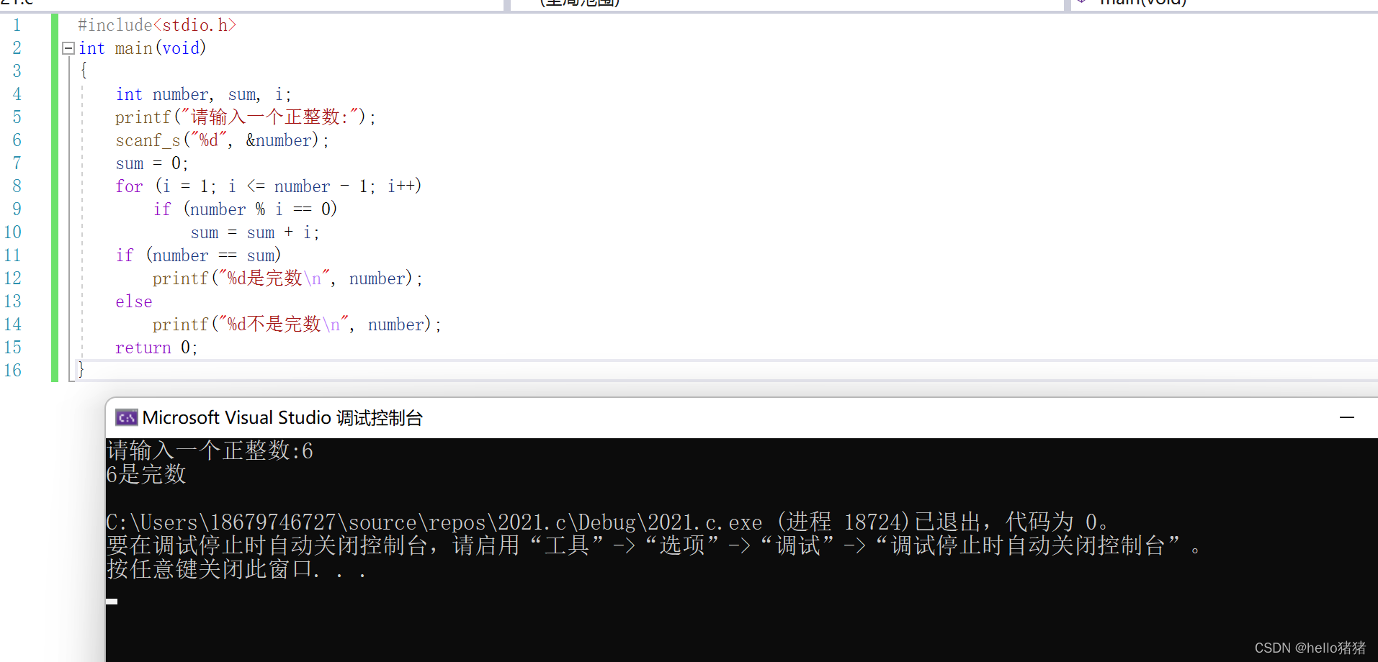Click the debug console title text
Viewport: 1378px width, 662px height.
tap(282, 417)
